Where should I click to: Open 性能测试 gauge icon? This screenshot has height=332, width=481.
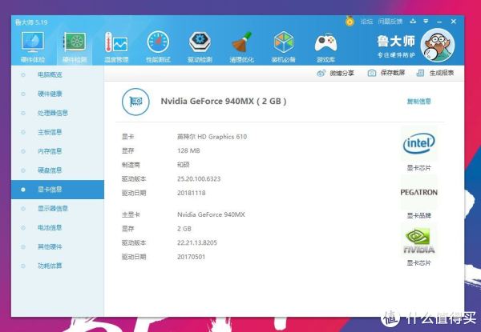coord(158,42)
